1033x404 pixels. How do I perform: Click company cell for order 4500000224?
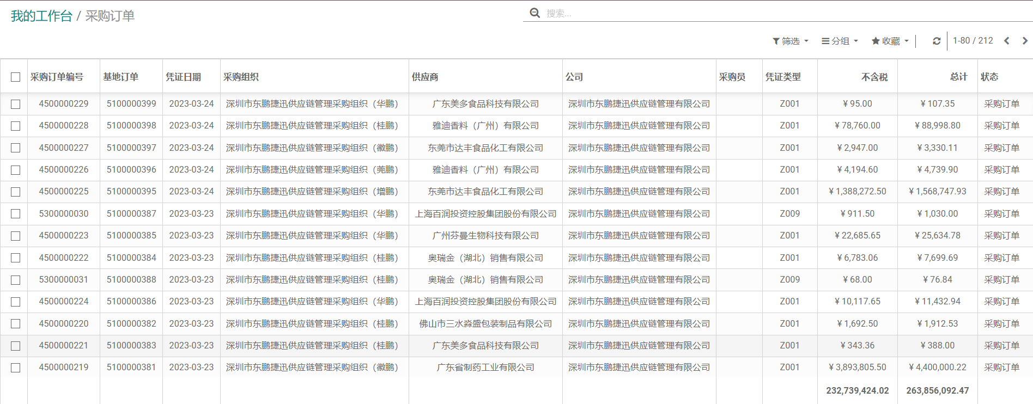[x=639, y=301]
